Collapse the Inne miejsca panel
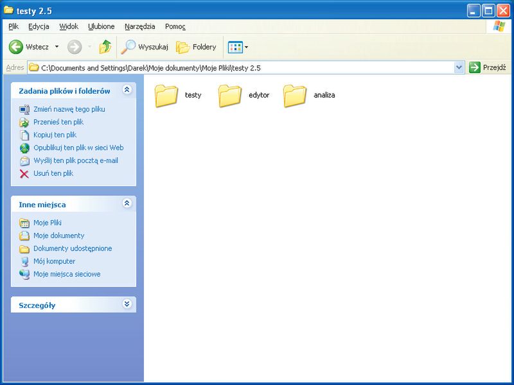This screenshot has width=514, height=385. tap(127, 203)
